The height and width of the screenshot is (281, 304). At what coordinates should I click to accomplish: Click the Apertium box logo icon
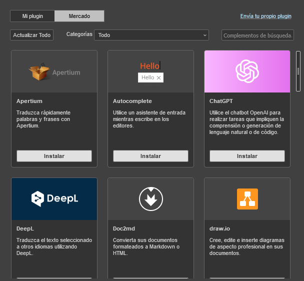click(40, 72)
